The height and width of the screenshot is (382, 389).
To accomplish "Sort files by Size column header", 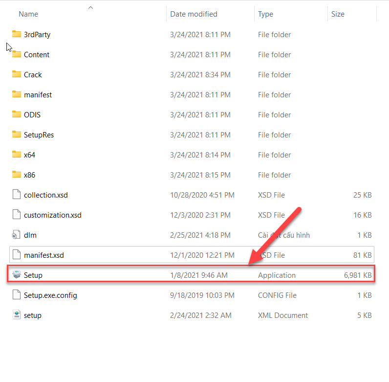I will 338,14.
